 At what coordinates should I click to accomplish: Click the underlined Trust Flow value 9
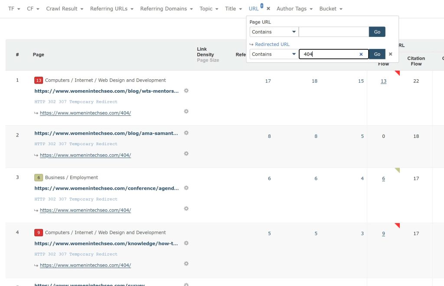[383, 234]
